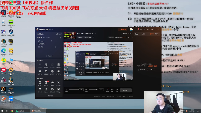201x113 pixels.
Task: Click the heart likes counter icon
Action: (x=131, y=37)
